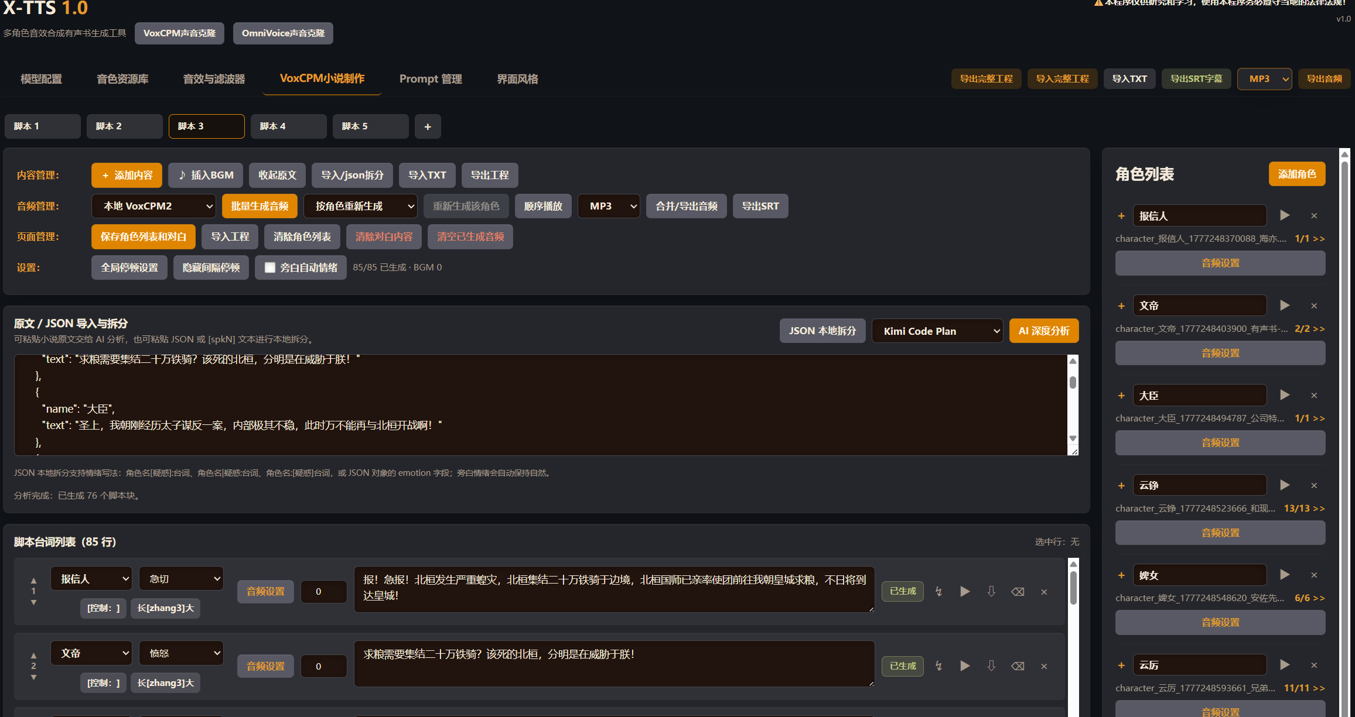This screenshot has width=1355, height=717.
Task: Delete script row 1 with the × icon
Action: 1044,592
